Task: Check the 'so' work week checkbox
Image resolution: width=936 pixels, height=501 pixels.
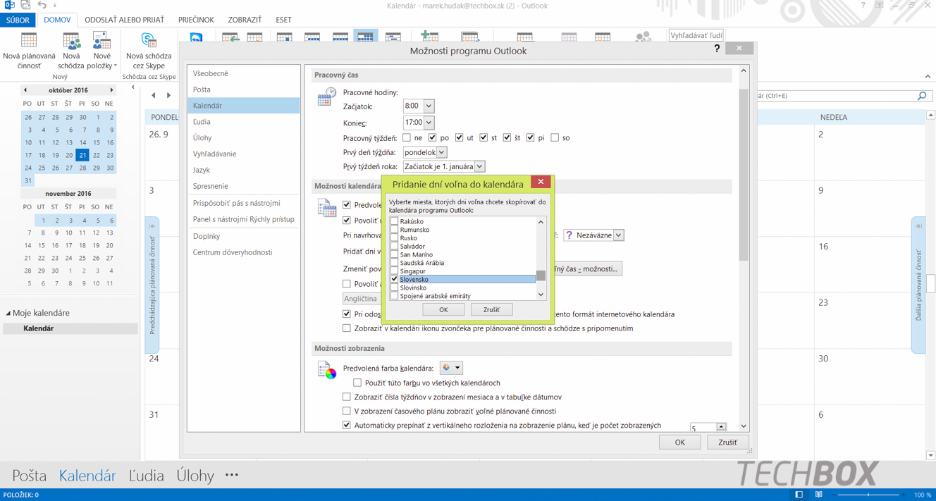Action: click(555, 137)
